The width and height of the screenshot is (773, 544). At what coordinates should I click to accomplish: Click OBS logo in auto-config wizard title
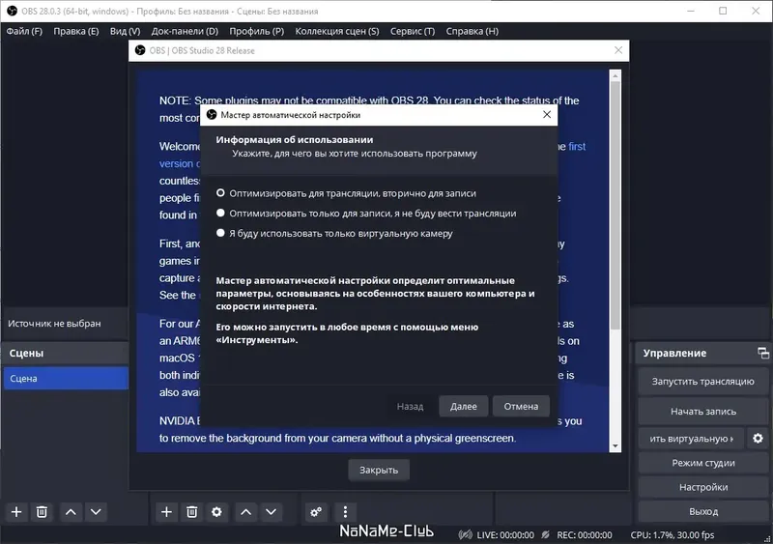coord(212,114)
